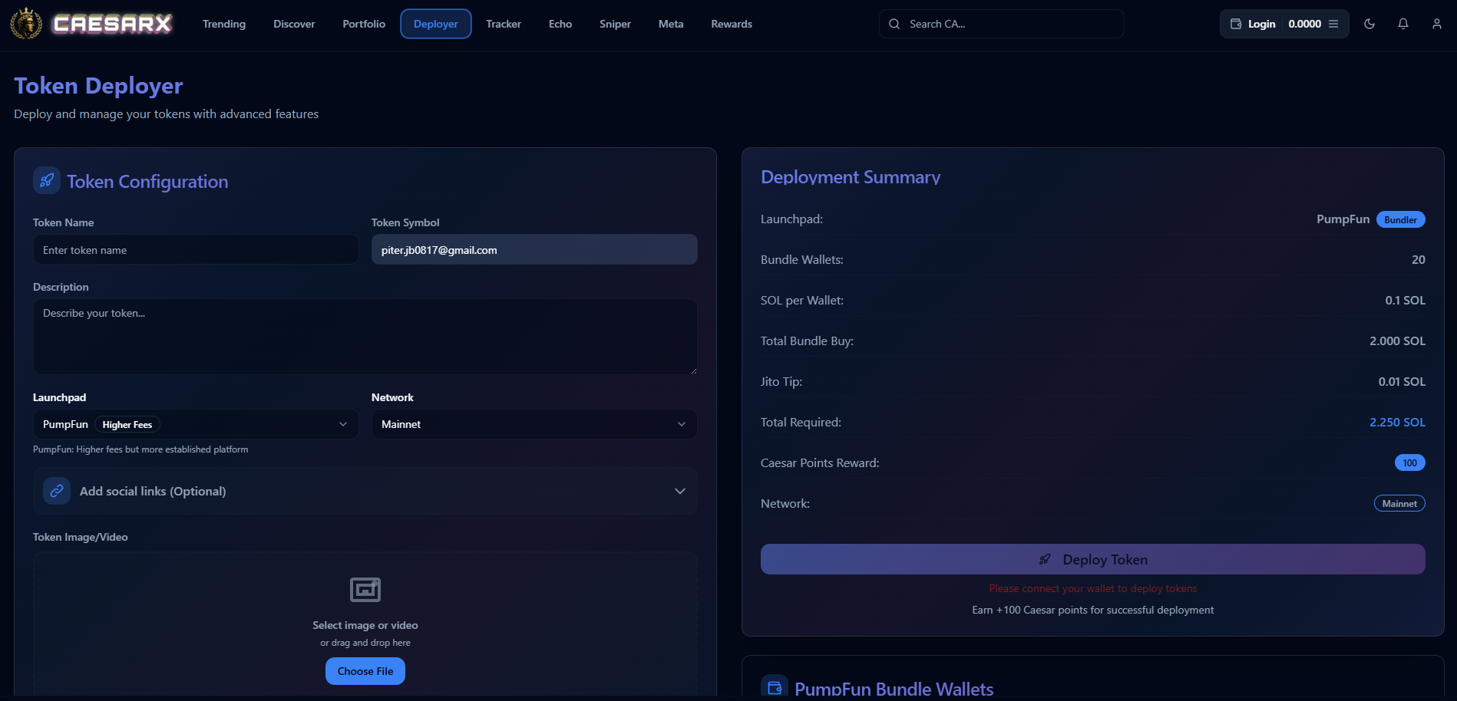Open notifications via the bell icon
The height and width of the screenshot is (701, 1457).
click(x=1403, y=24)
